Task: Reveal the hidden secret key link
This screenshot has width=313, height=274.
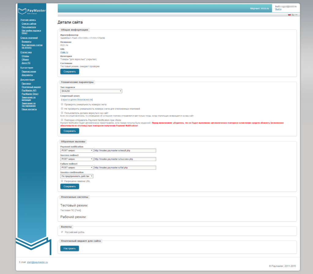Action: click(77, 100)
